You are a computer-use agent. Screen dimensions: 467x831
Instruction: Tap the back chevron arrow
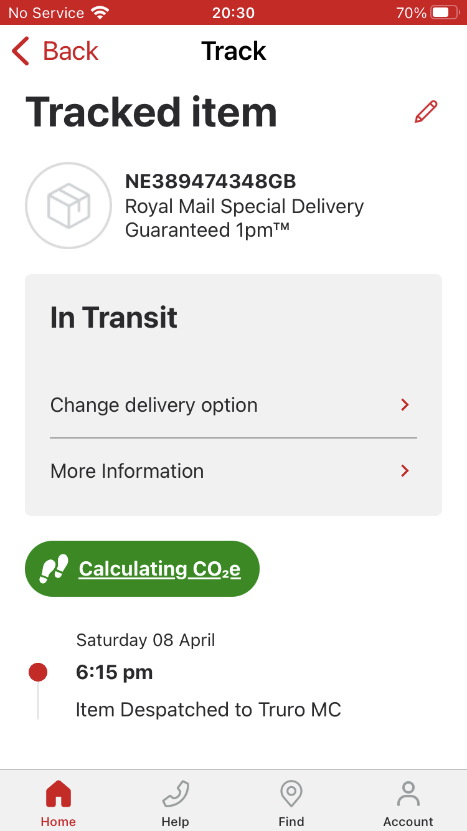[21, 51]
